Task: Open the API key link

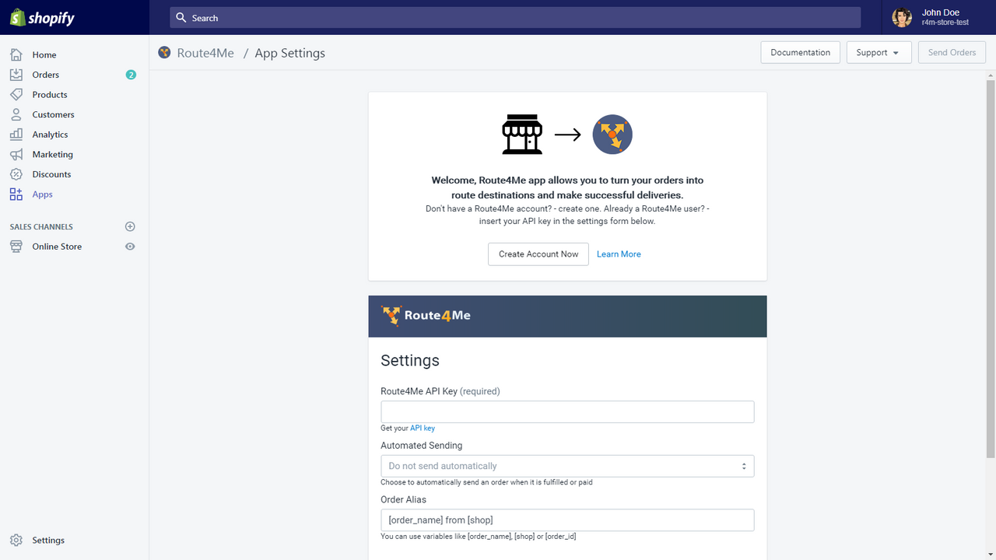Action: (x=423, y=428)
